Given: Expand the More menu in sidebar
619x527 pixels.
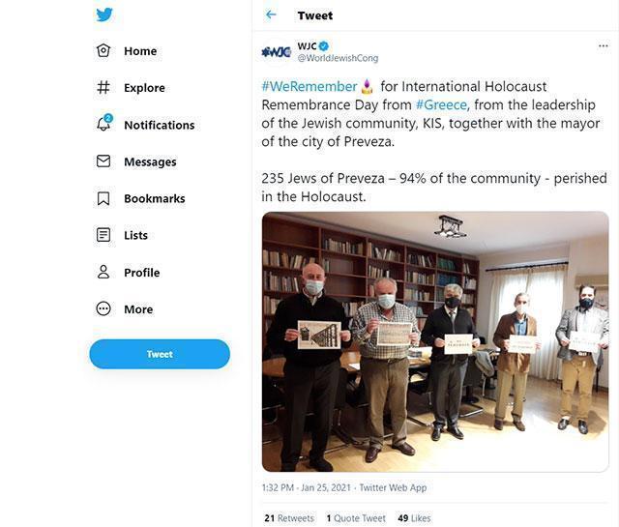Looking at the screenshot, I should [x=103, y=309].
